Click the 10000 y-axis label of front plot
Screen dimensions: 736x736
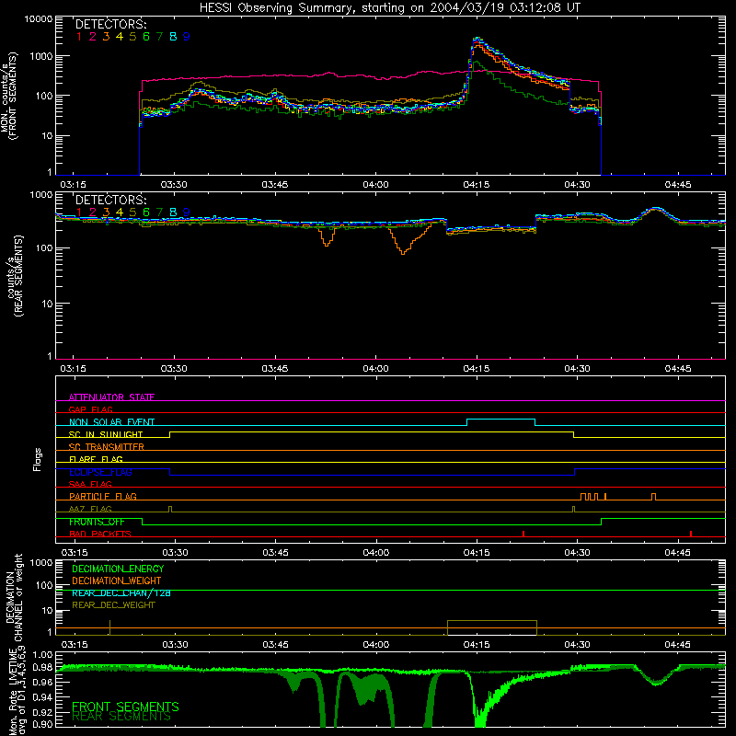pos(39,19)
